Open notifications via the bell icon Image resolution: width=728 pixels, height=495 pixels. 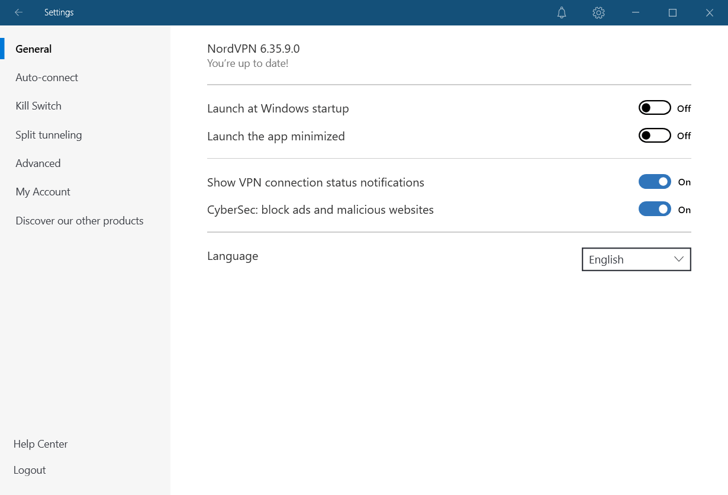coord(562,12)
